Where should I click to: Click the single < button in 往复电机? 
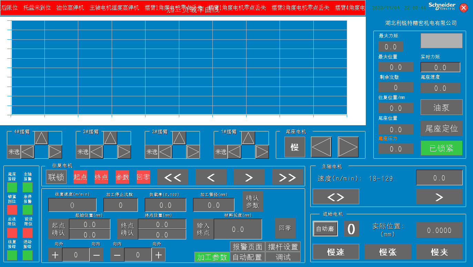click(211, 177)
